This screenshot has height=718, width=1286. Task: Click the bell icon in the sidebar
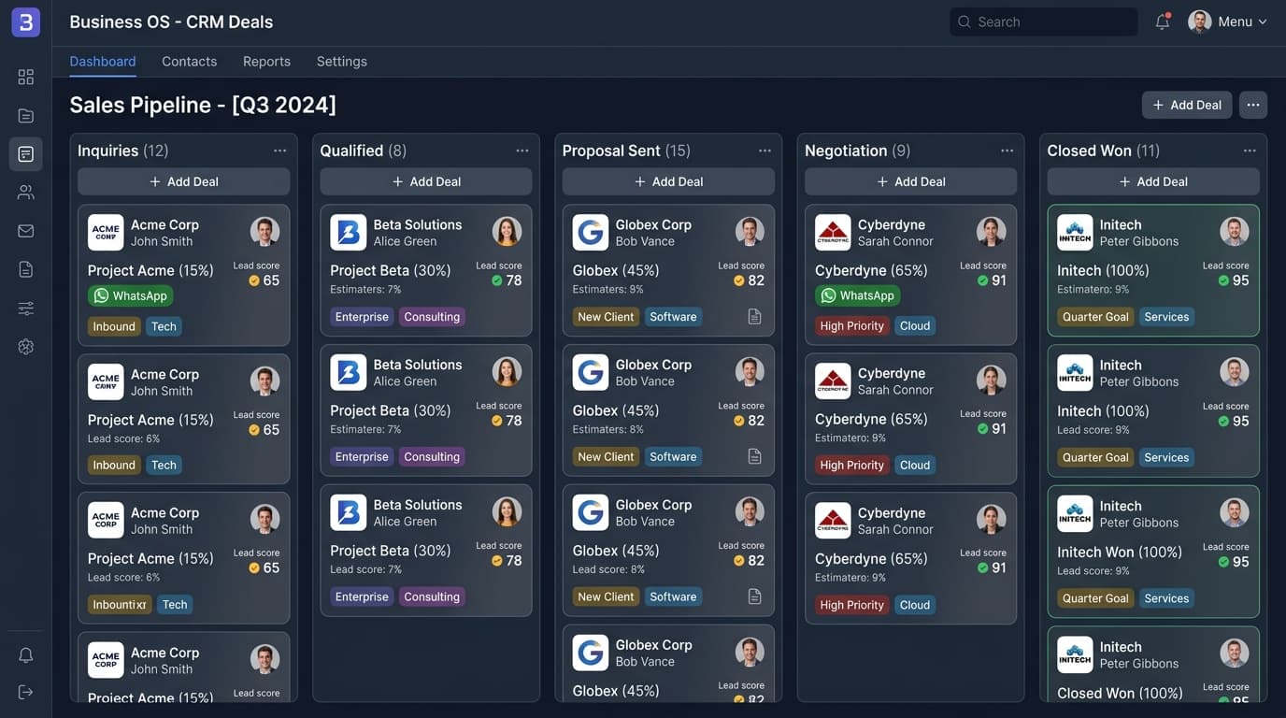tap(25, 655)
